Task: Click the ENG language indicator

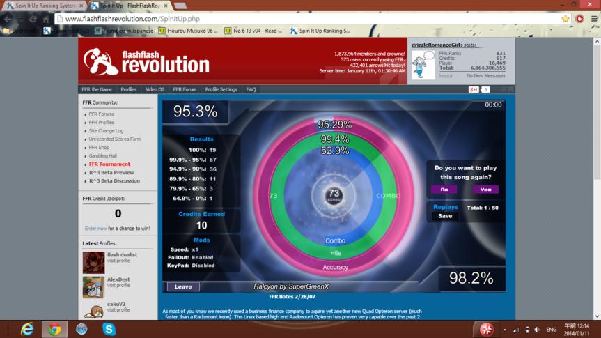Action: pyautogui.click(x=551, y=330)
